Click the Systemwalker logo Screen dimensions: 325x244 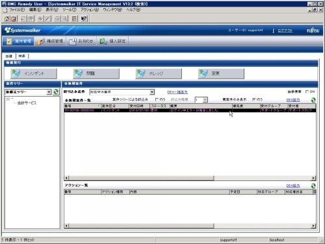pyautogui.click(x=23, y=30)
